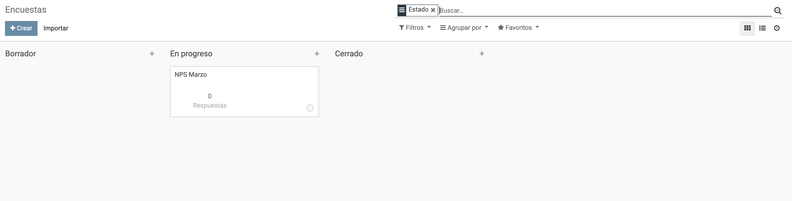Viewport: 792px width, 201px height.
Task: Expand the Agrupar por dropdown
Action: pos(464,28)
